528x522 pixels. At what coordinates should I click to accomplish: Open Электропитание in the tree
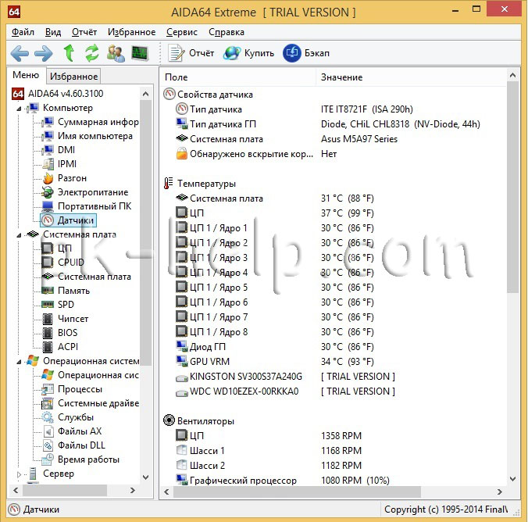pos(85,192)
